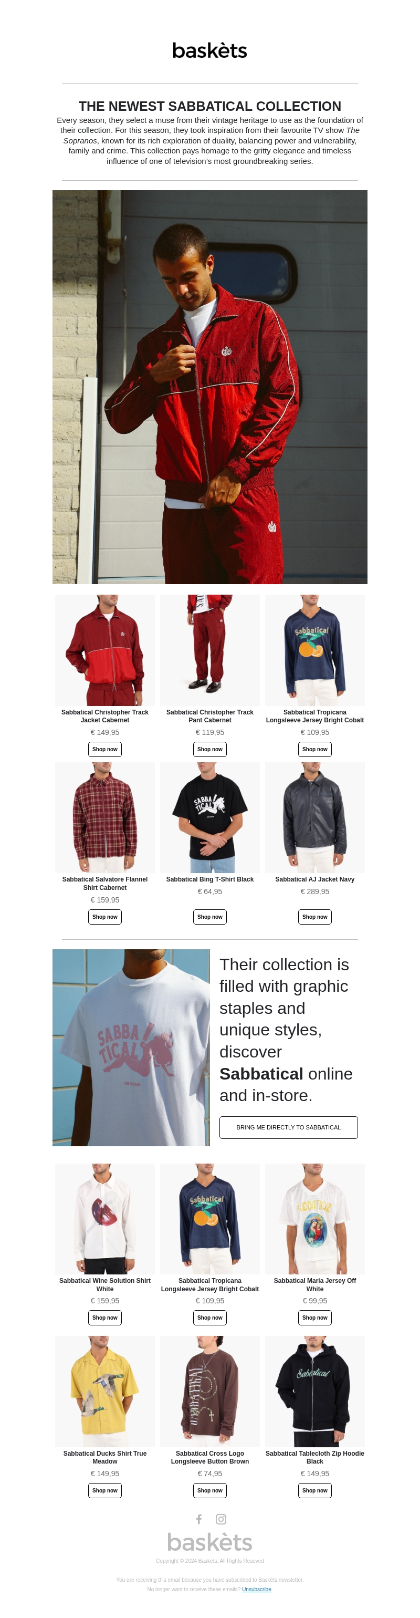Click the Unsubscribe link
Screen dimensions: 420x1618
point(257,1589)
